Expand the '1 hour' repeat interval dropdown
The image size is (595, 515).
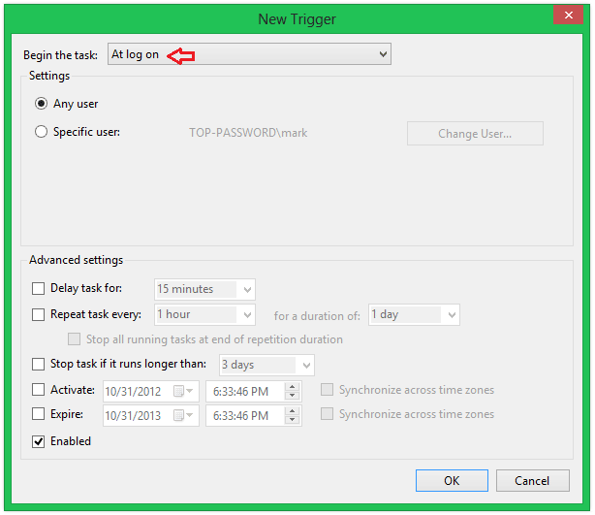[x=247, y=314]
